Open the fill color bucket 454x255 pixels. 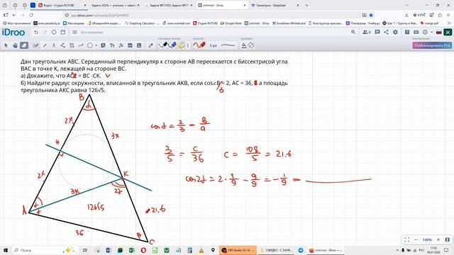(244, 45)
